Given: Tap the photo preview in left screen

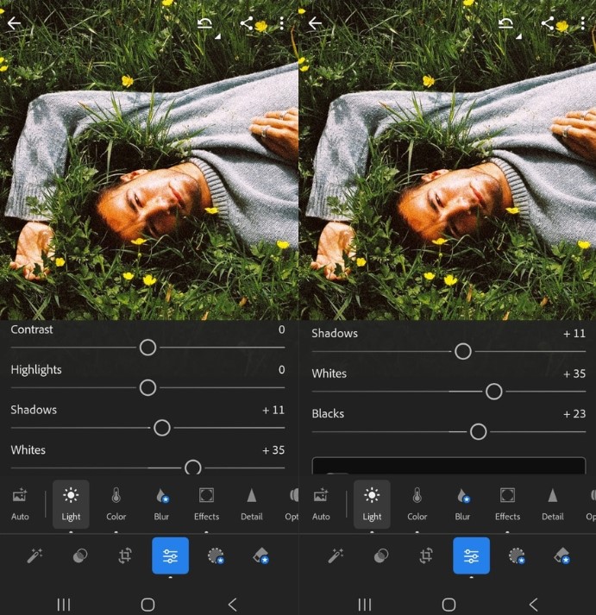Looking at the screenshot, I should pyautogui.click(x=149, y=160).
